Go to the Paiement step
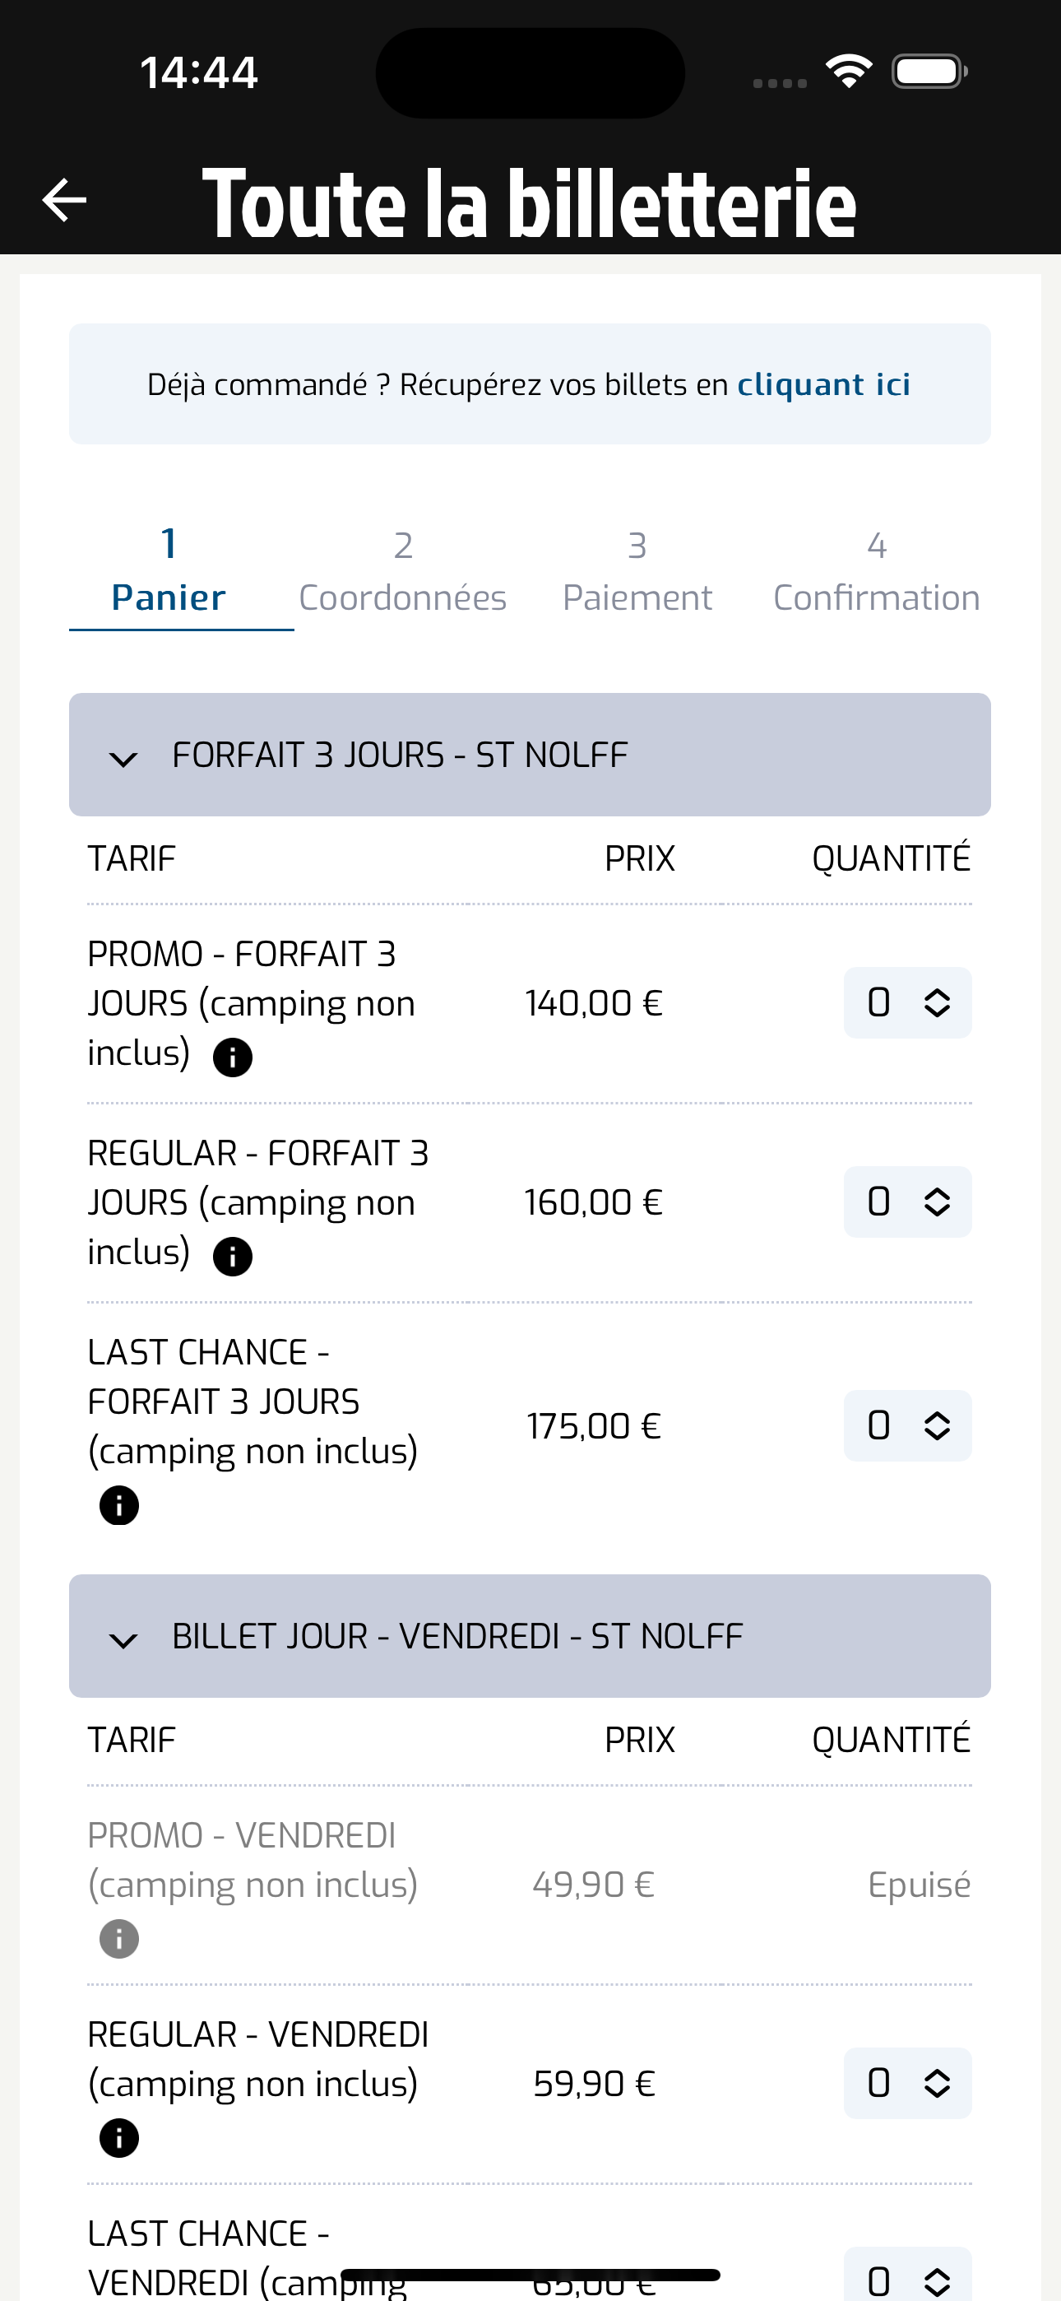 637,572
